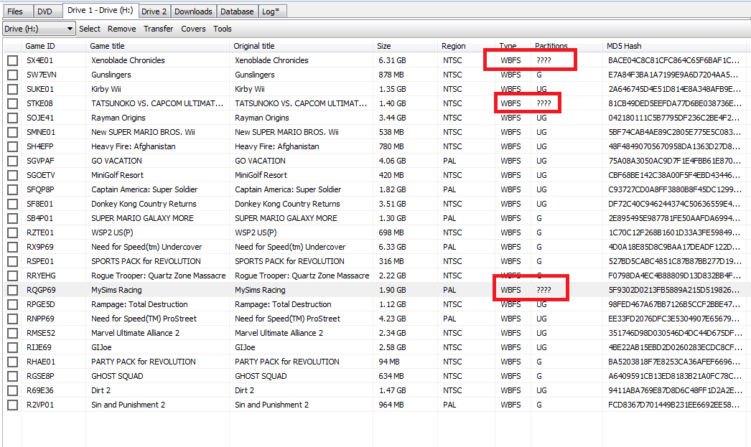Open the Database tab
751x447 pixels.
pos(237,11)
